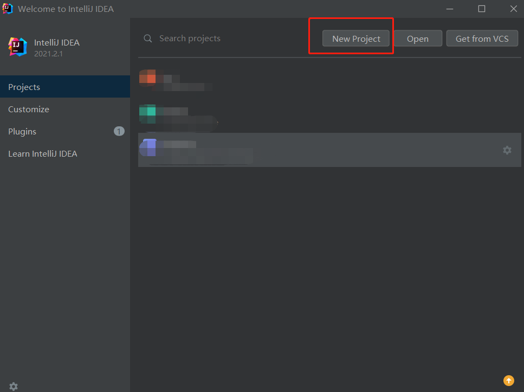The image size is (524, 392).
Task: Focus the Search projects field
Action: point(231,38)
